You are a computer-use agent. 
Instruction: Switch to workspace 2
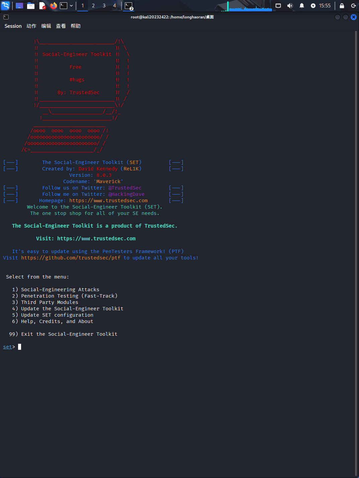[93, 6]
